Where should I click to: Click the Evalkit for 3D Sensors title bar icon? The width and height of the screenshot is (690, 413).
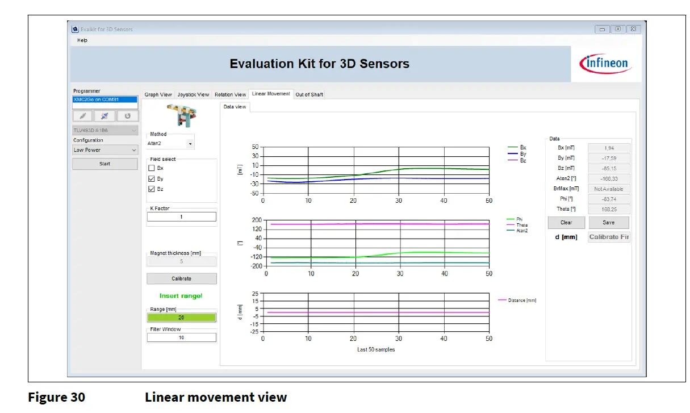(x=76, y=29)
